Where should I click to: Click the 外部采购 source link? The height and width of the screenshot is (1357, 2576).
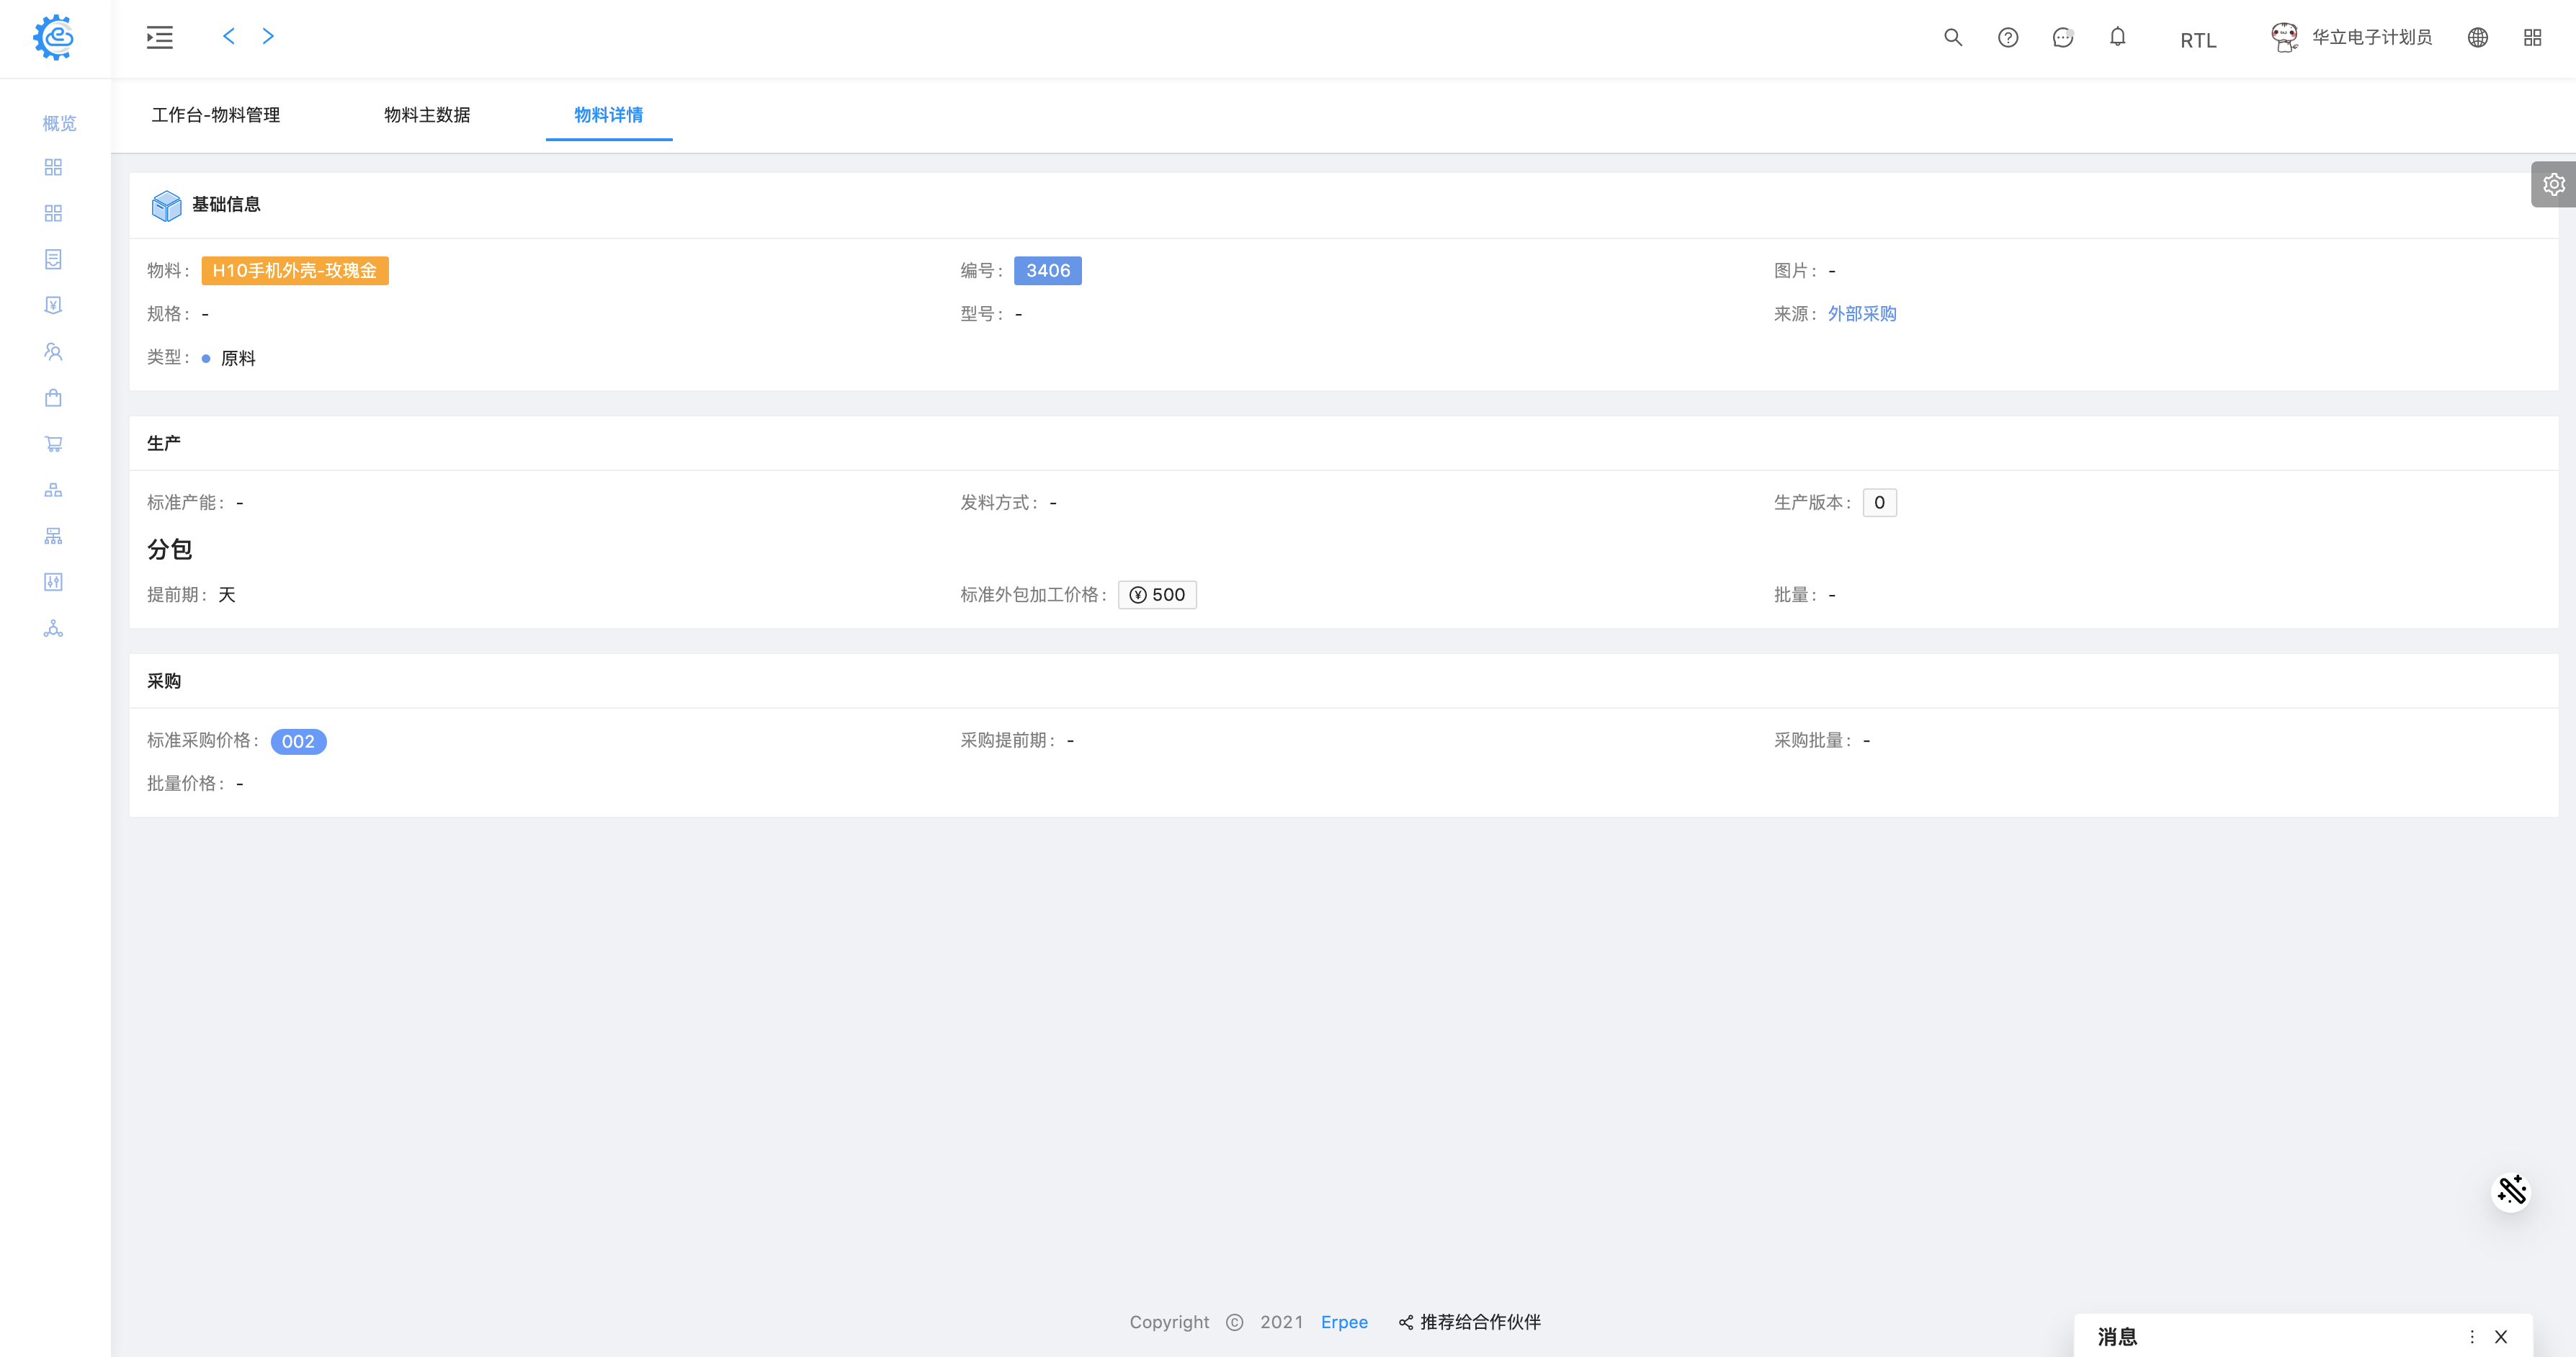(x=1861, y=314)
